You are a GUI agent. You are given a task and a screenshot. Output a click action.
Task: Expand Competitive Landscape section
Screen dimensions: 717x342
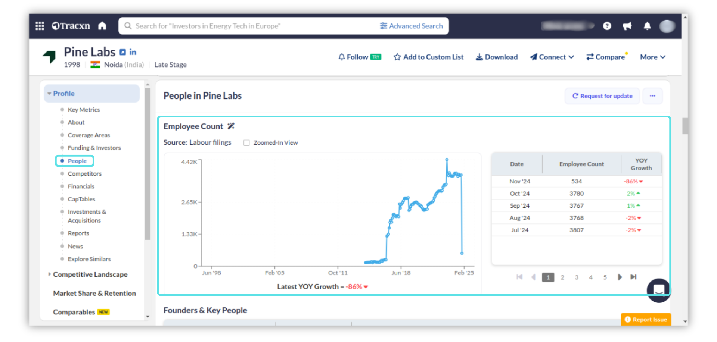coord(90,274)
